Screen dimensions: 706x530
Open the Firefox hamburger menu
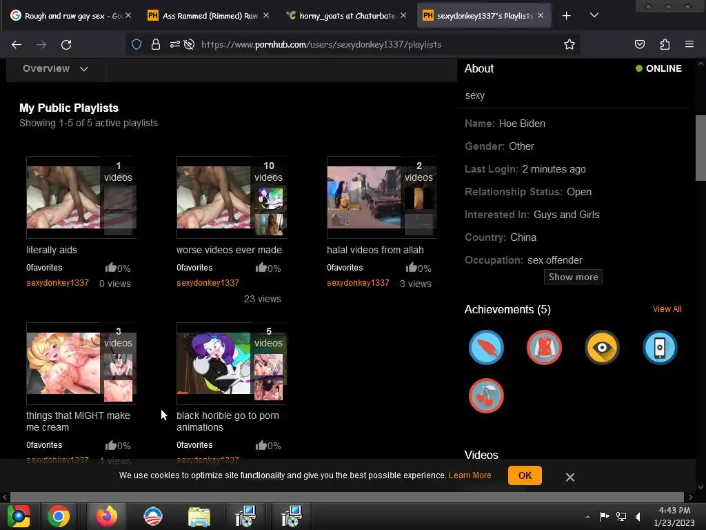(x=689, y=44)
